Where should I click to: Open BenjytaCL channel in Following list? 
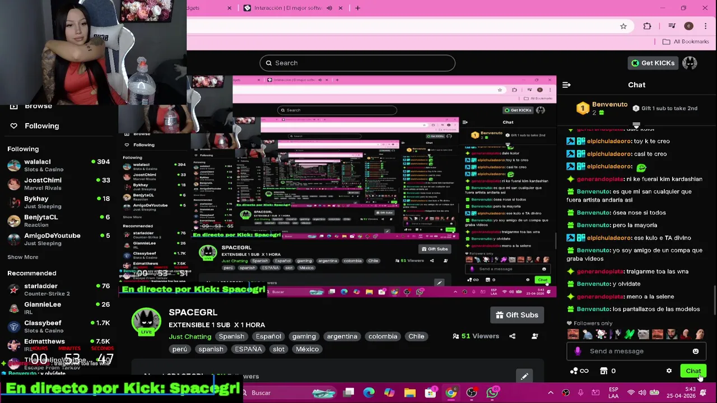[x=59, y=221]
